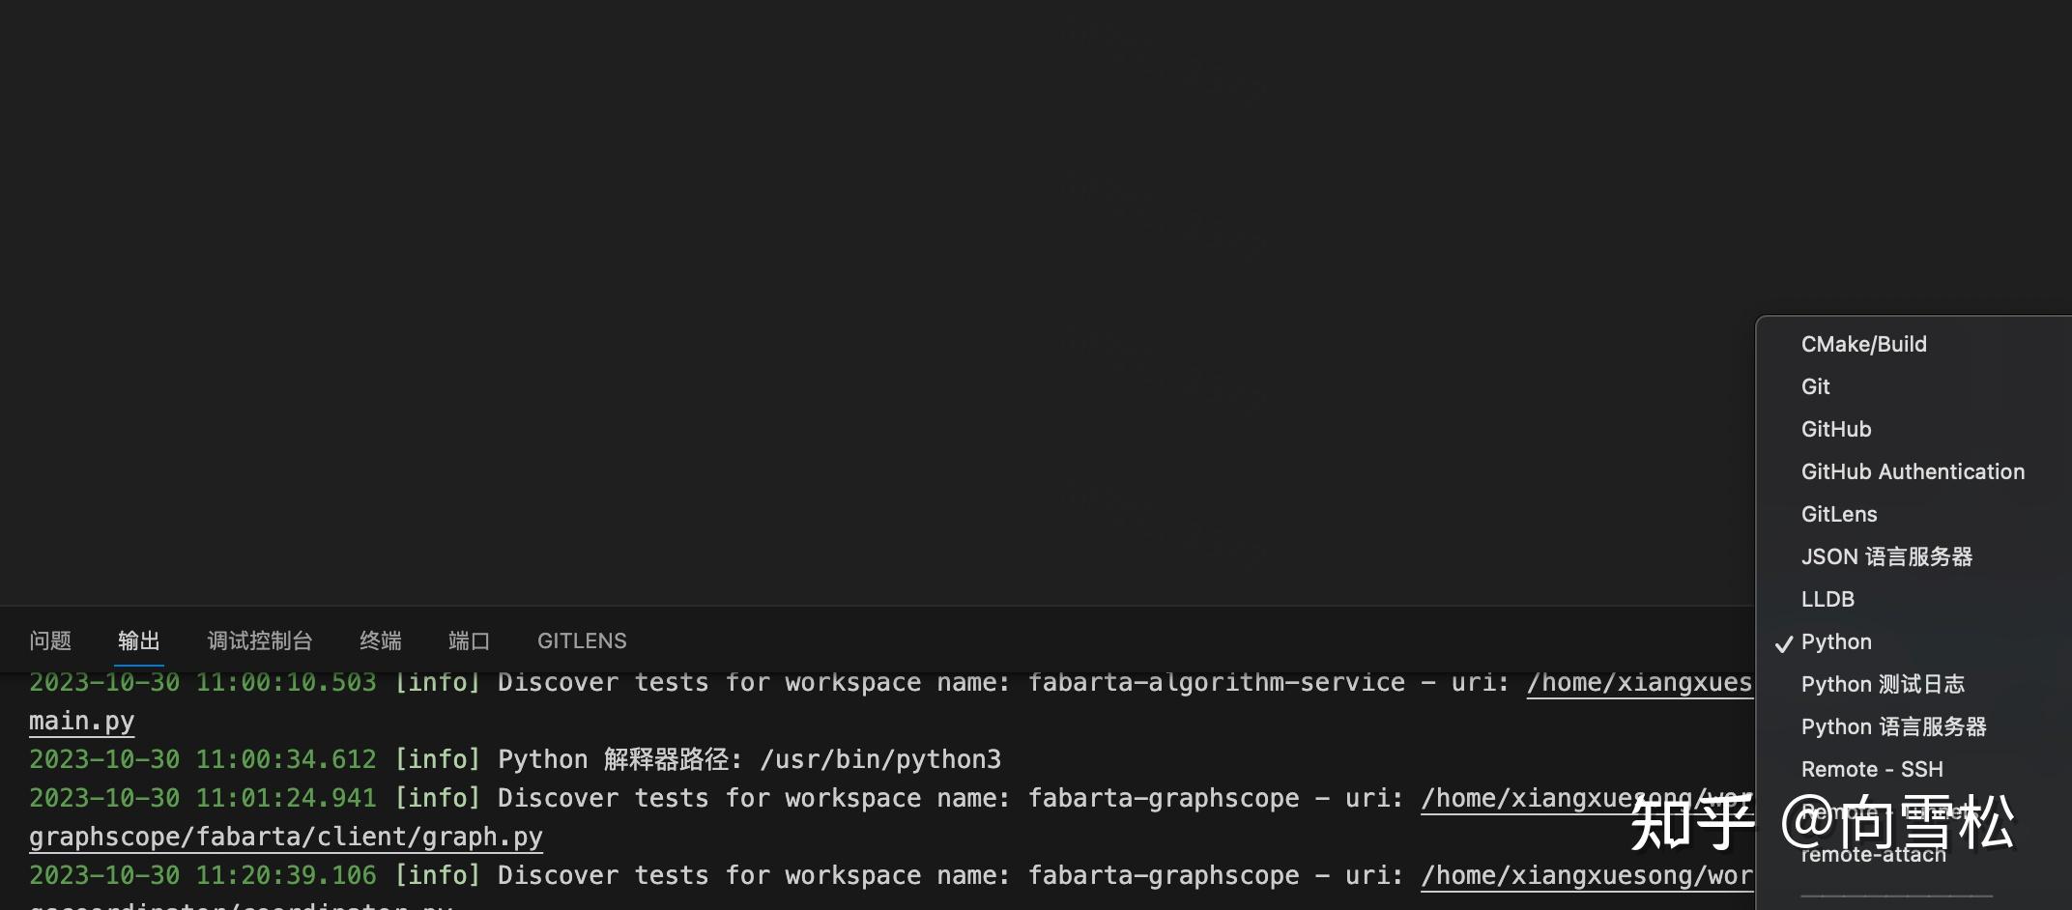
Task: Open the main.py file link
Action: 81,721
